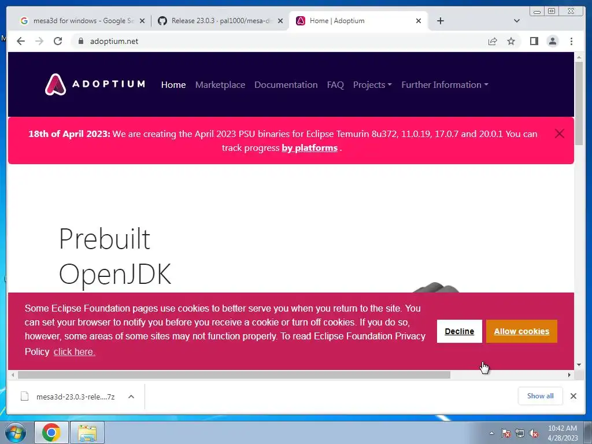The image size is (592, 444).
Task: Expand the mesa3d download options chevron
Action: 131,397
